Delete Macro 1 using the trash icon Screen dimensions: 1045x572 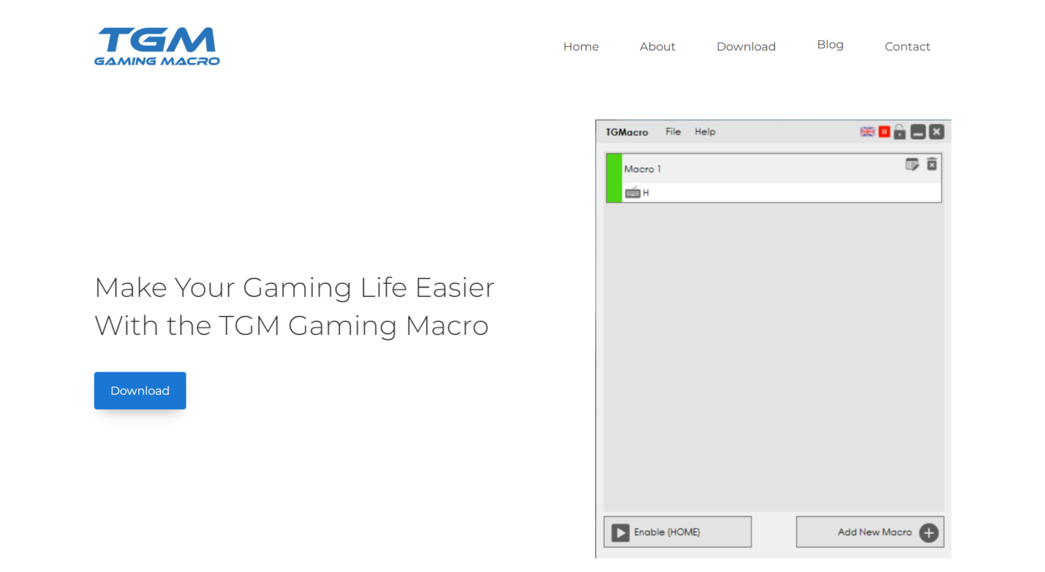point(932,164)
